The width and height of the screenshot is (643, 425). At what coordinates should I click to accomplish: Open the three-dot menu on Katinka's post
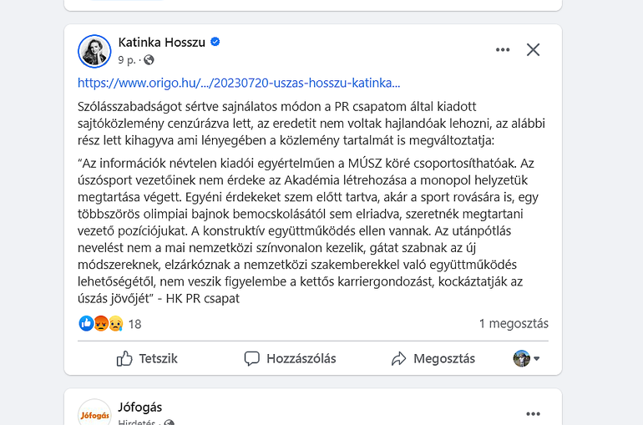502,50
